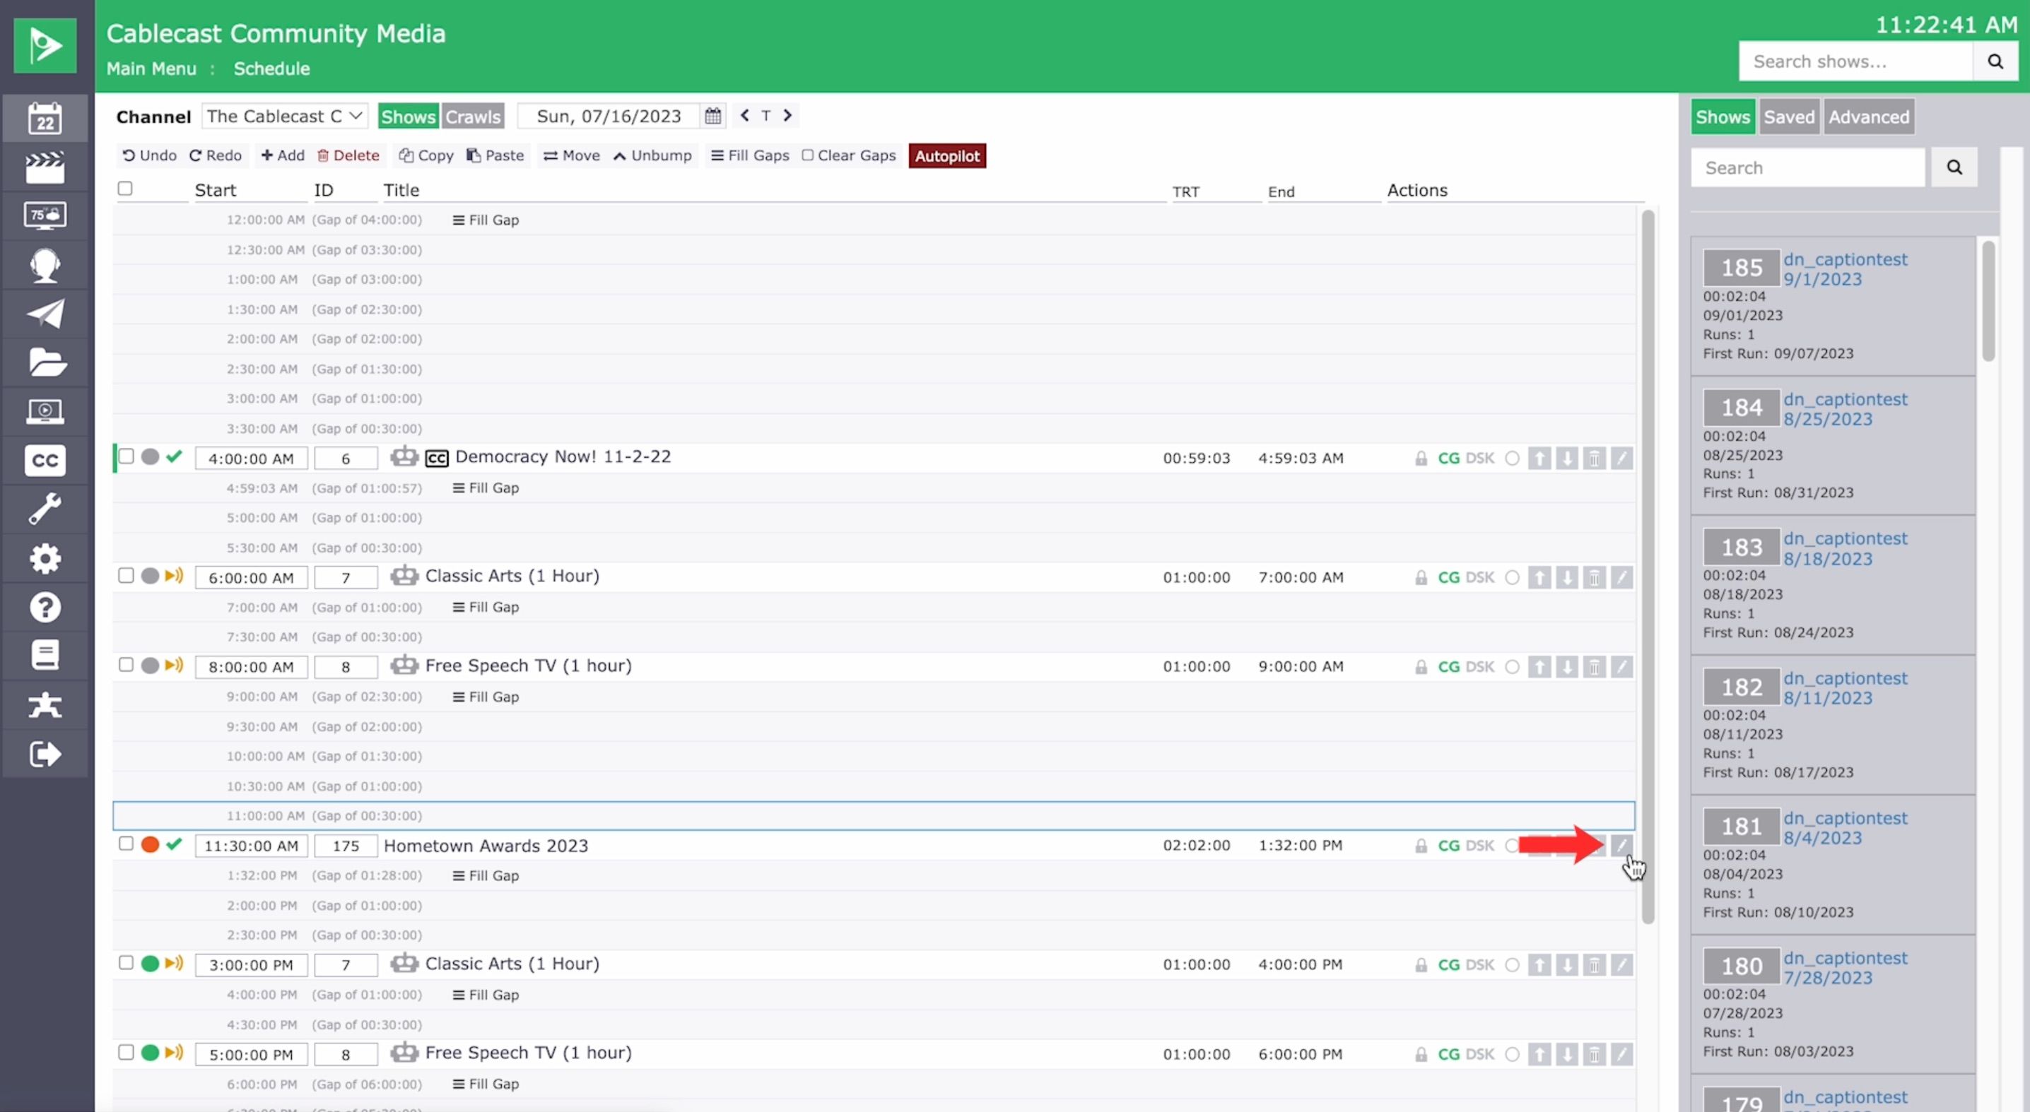Screen dimensions: 2030x1112
Task: Open the headset sidebar icon
Action: point(45,265)
